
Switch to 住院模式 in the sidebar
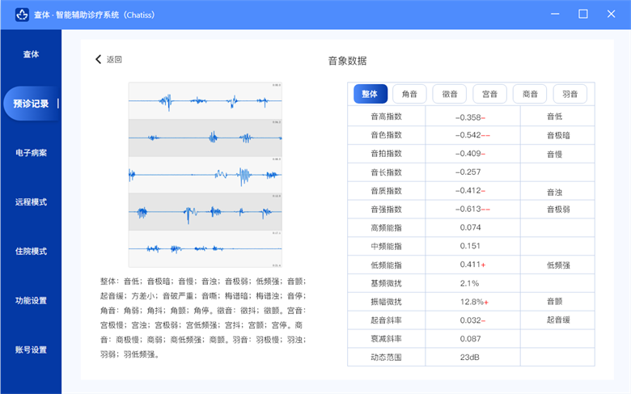tap(31, 252)
